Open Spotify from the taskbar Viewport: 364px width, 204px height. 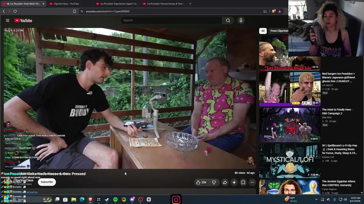(115, 200)
